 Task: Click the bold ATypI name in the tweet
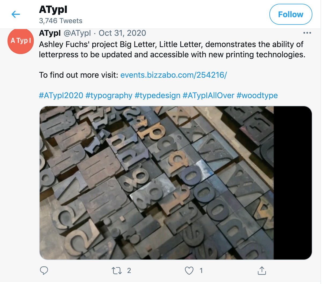click(x=50, y=33)
